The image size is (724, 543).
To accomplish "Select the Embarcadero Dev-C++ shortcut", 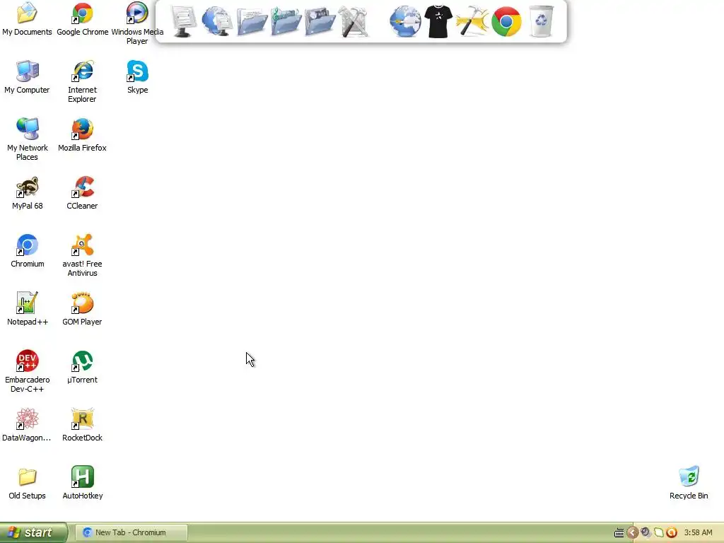I will click(x=28, y=372).
